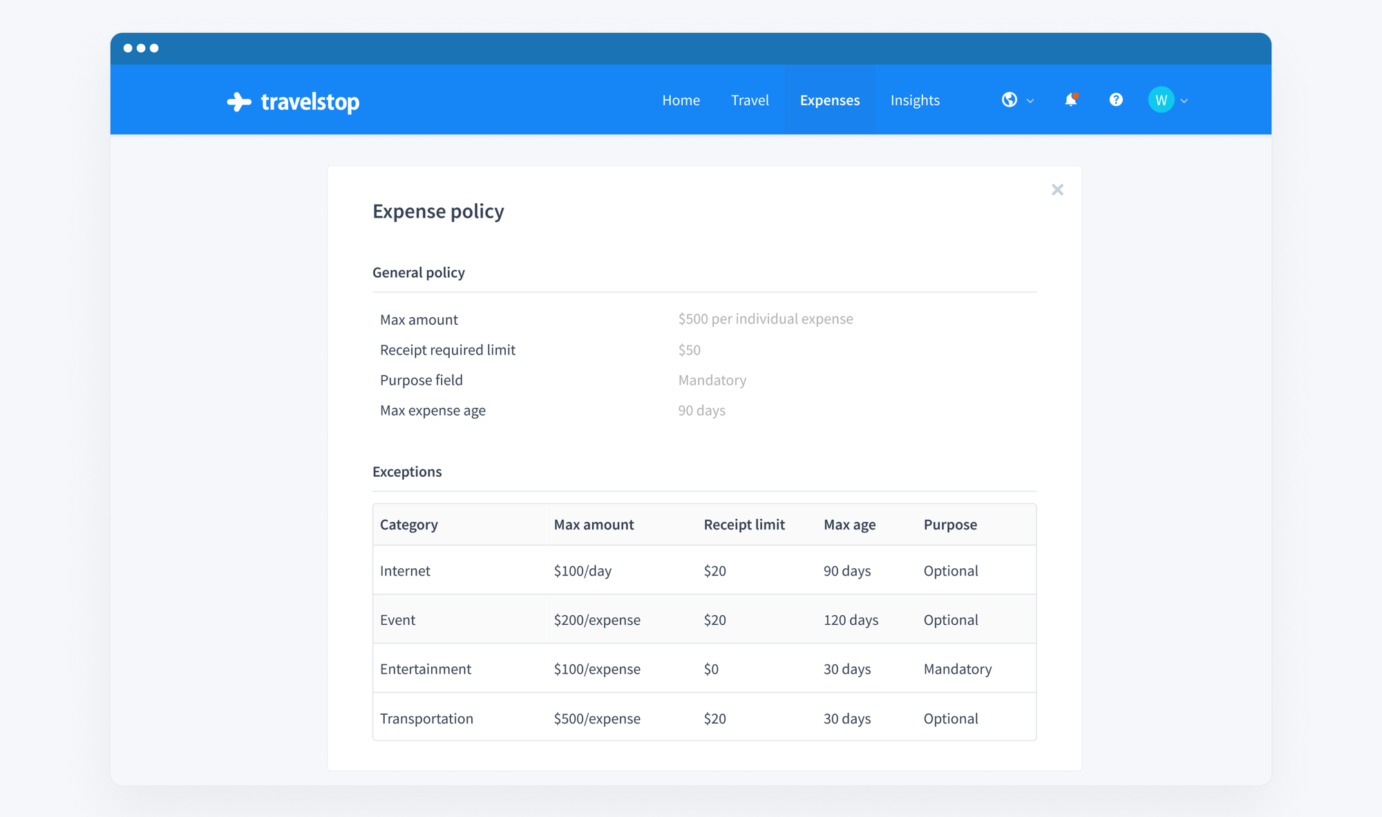Go to the Home tab
1382x817 pixels.
click(681, 100)
